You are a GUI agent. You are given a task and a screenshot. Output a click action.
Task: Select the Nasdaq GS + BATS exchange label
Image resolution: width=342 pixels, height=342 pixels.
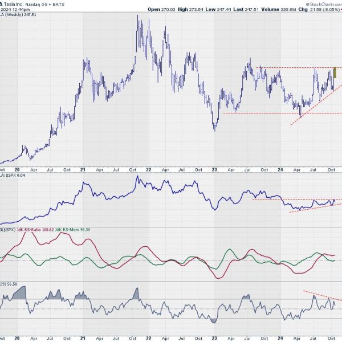pyautogui.click(x=44, y=5)
